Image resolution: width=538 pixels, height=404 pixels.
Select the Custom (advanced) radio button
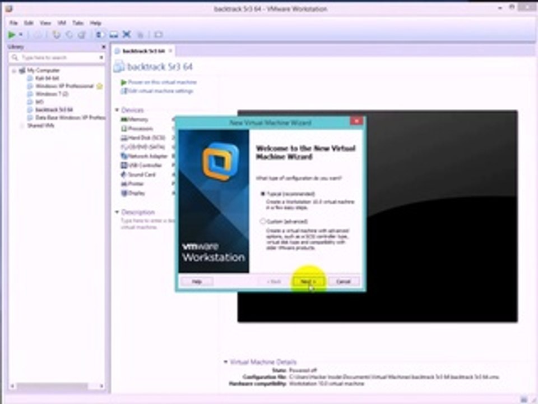tap(263, 222)
